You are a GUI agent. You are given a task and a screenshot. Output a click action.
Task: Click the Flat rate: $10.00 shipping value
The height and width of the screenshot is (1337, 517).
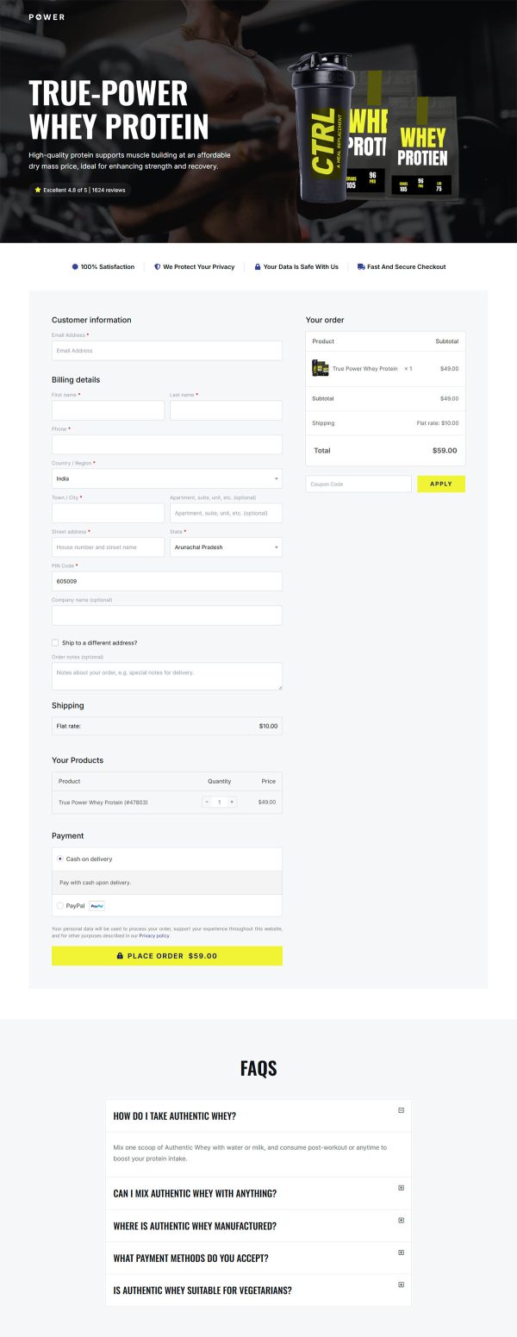pyautogui.click(x=438, y=423)
